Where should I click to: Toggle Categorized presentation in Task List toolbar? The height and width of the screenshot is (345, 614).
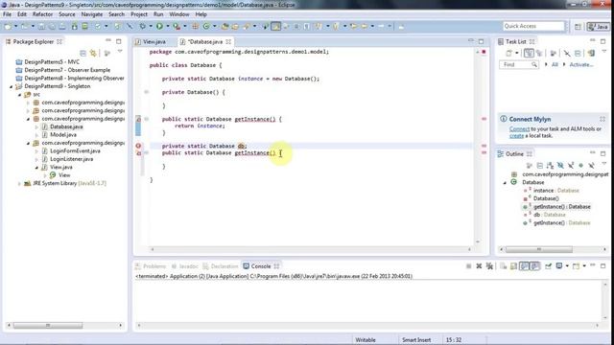click(x=529, y=54)
